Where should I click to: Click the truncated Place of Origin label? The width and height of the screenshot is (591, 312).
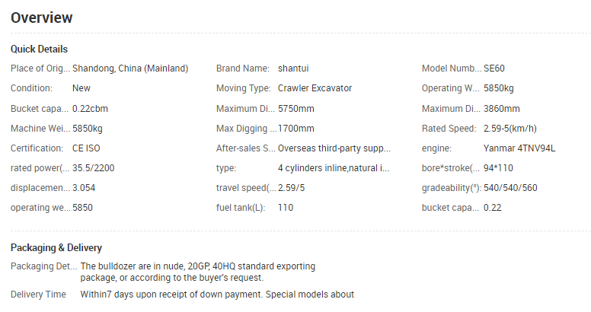[40, 68]
